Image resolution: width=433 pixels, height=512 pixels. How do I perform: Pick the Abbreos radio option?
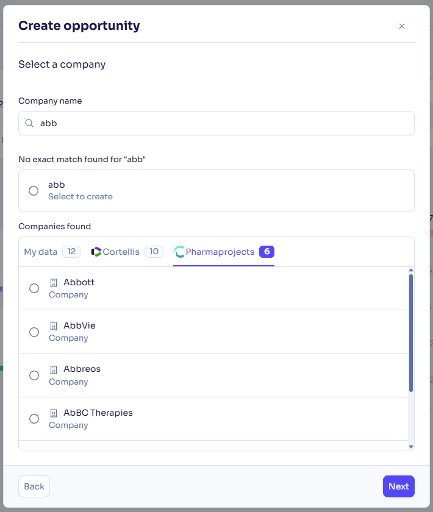(x=34, y=375)
